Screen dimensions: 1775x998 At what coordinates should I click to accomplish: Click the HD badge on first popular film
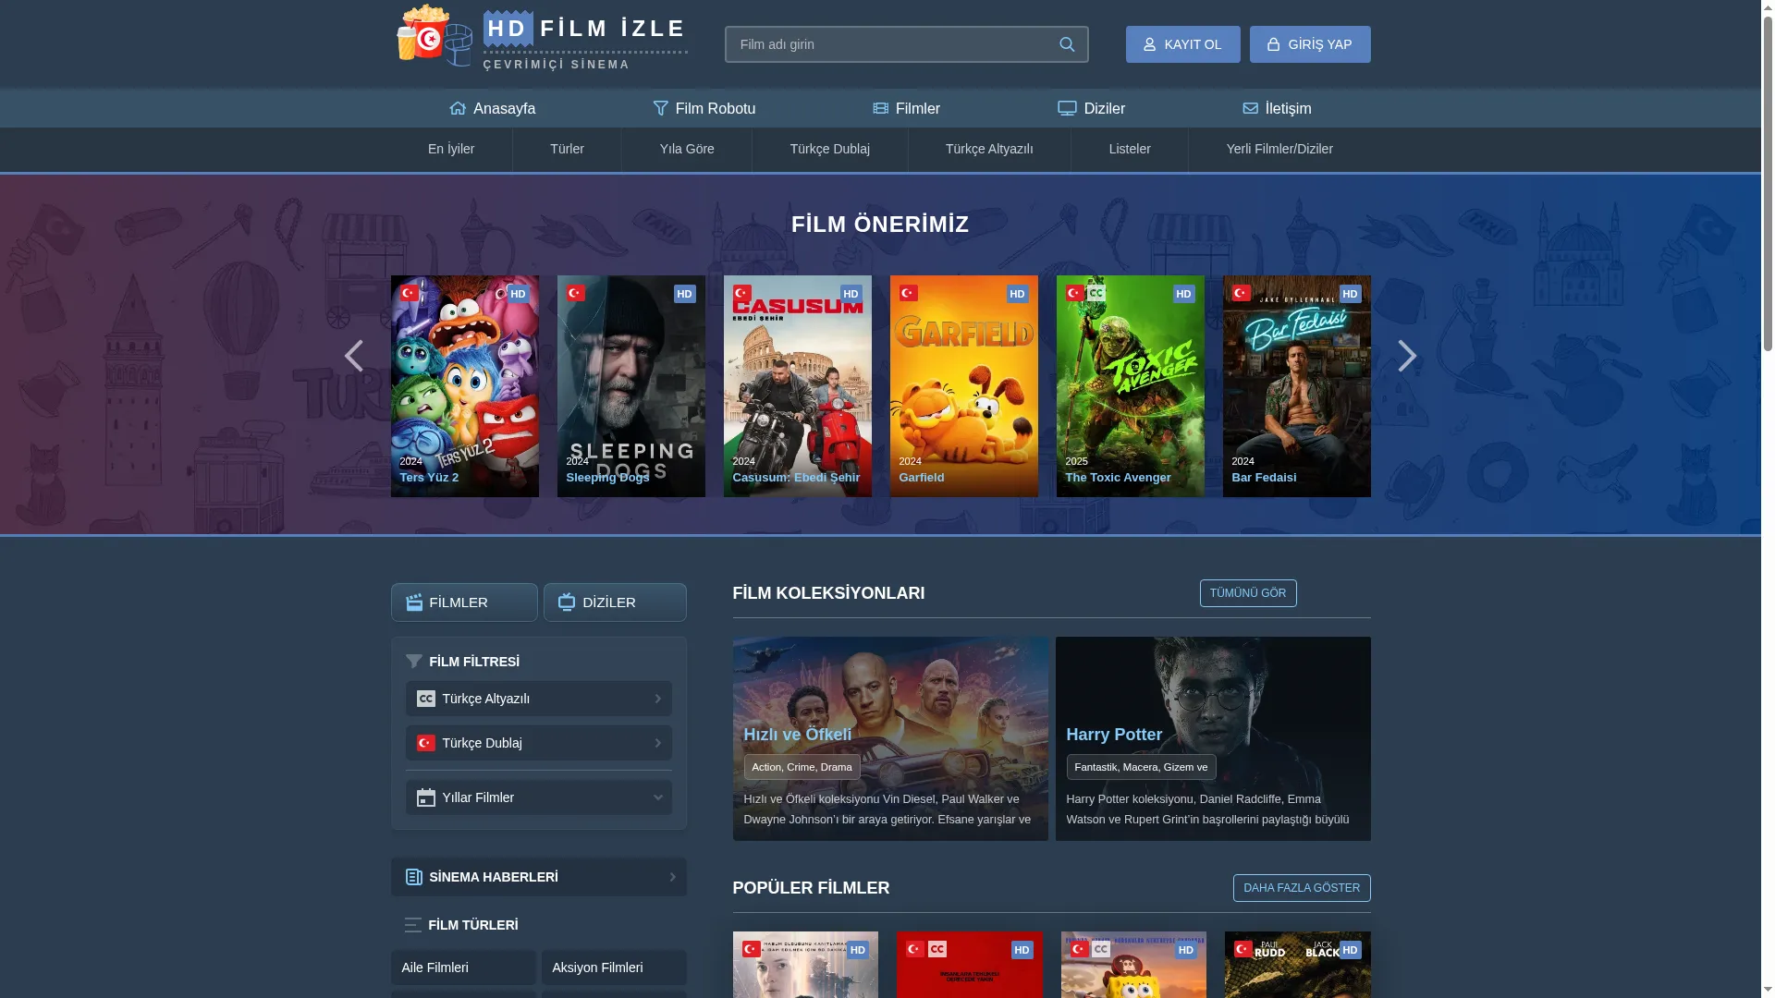coord(858,950)
